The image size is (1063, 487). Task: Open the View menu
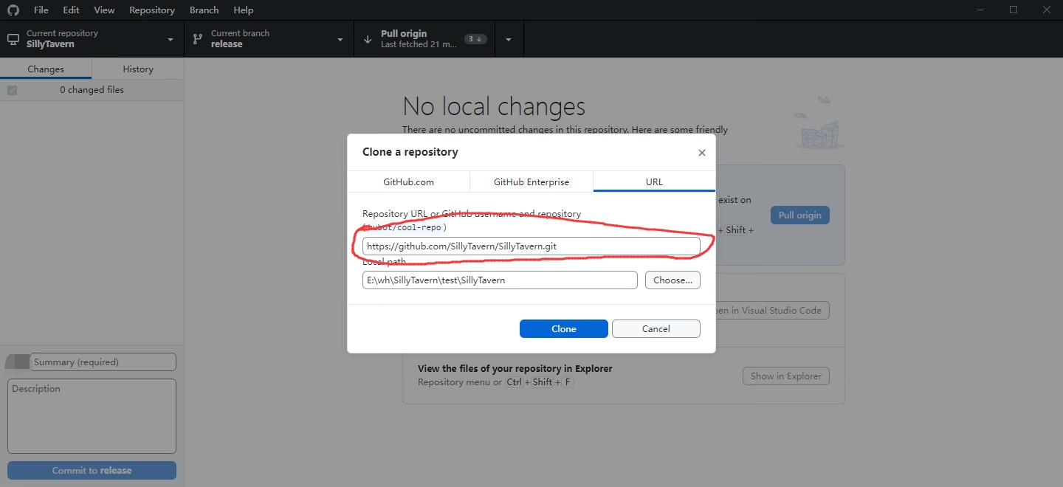[x=104, y=10]
